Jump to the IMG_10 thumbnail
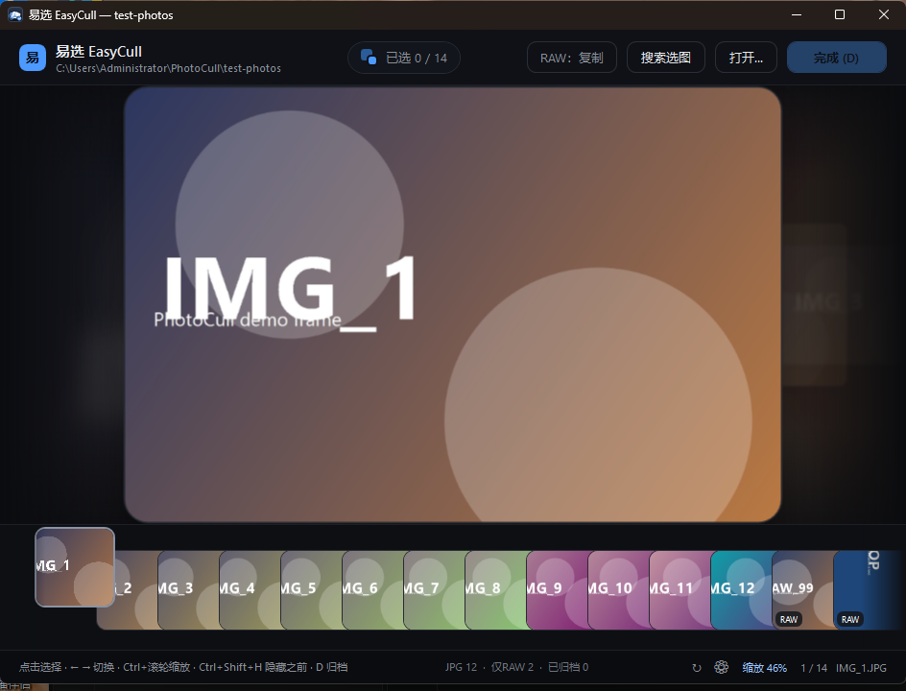 click(x=618, y=590)
